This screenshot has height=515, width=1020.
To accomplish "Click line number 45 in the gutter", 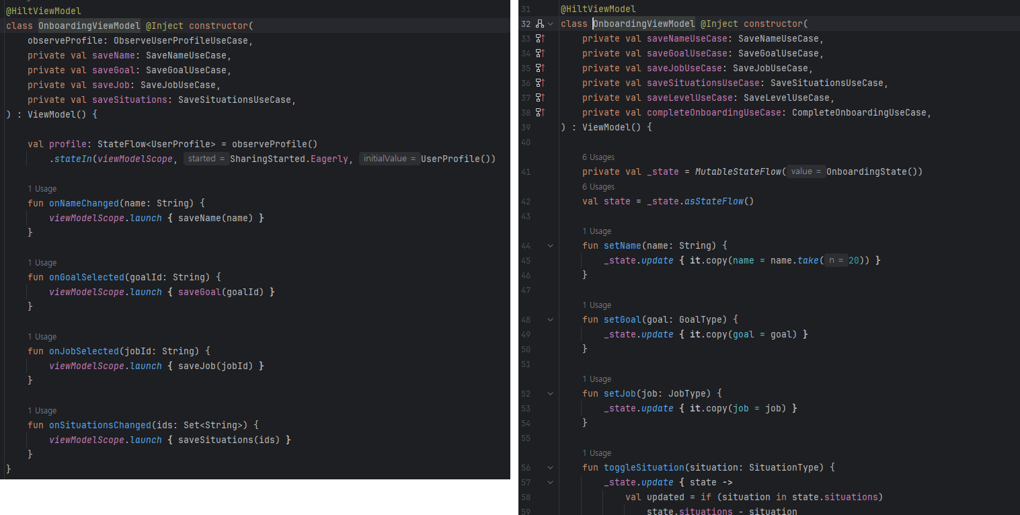I will click(526, 260).
